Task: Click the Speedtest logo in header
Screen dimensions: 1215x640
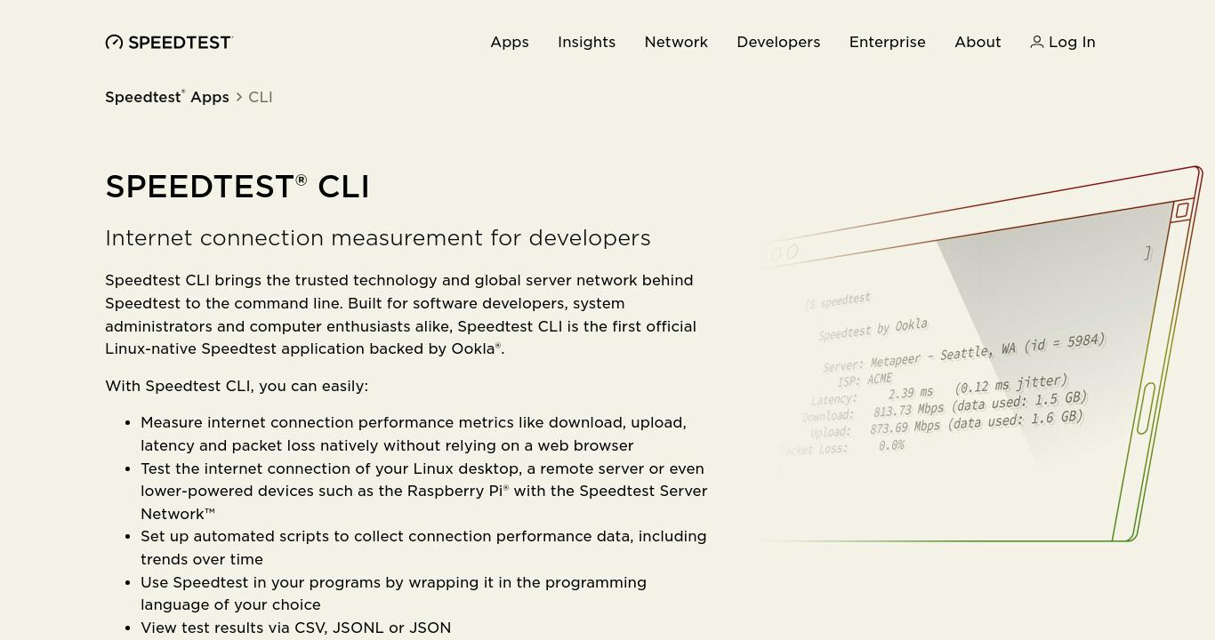Action: click(x=169, y=42)
